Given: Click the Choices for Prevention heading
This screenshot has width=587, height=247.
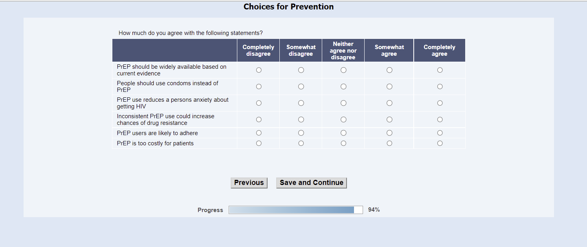Looking at the screenshot, I should (288, 7).
